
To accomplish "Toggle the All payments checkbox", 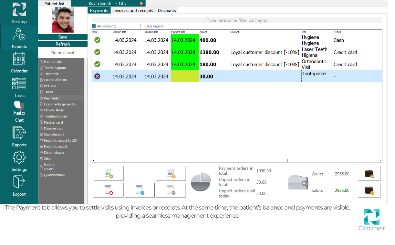I will (x=94, y=26).
